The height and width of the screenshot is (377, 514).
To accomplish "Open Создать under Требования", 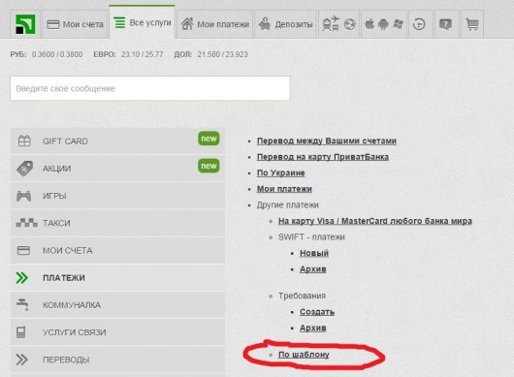I will (x=317, y=312).
